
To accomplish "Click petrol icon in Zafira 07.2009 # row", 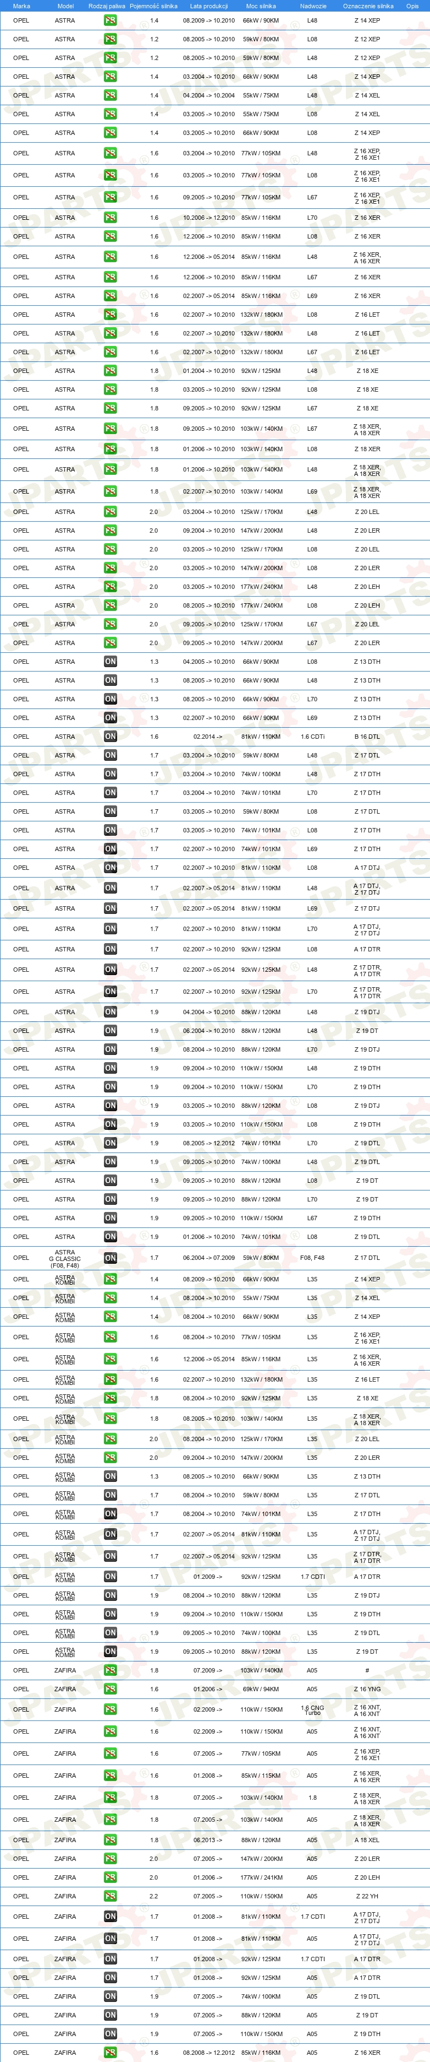I will (x=111, y=1670).
